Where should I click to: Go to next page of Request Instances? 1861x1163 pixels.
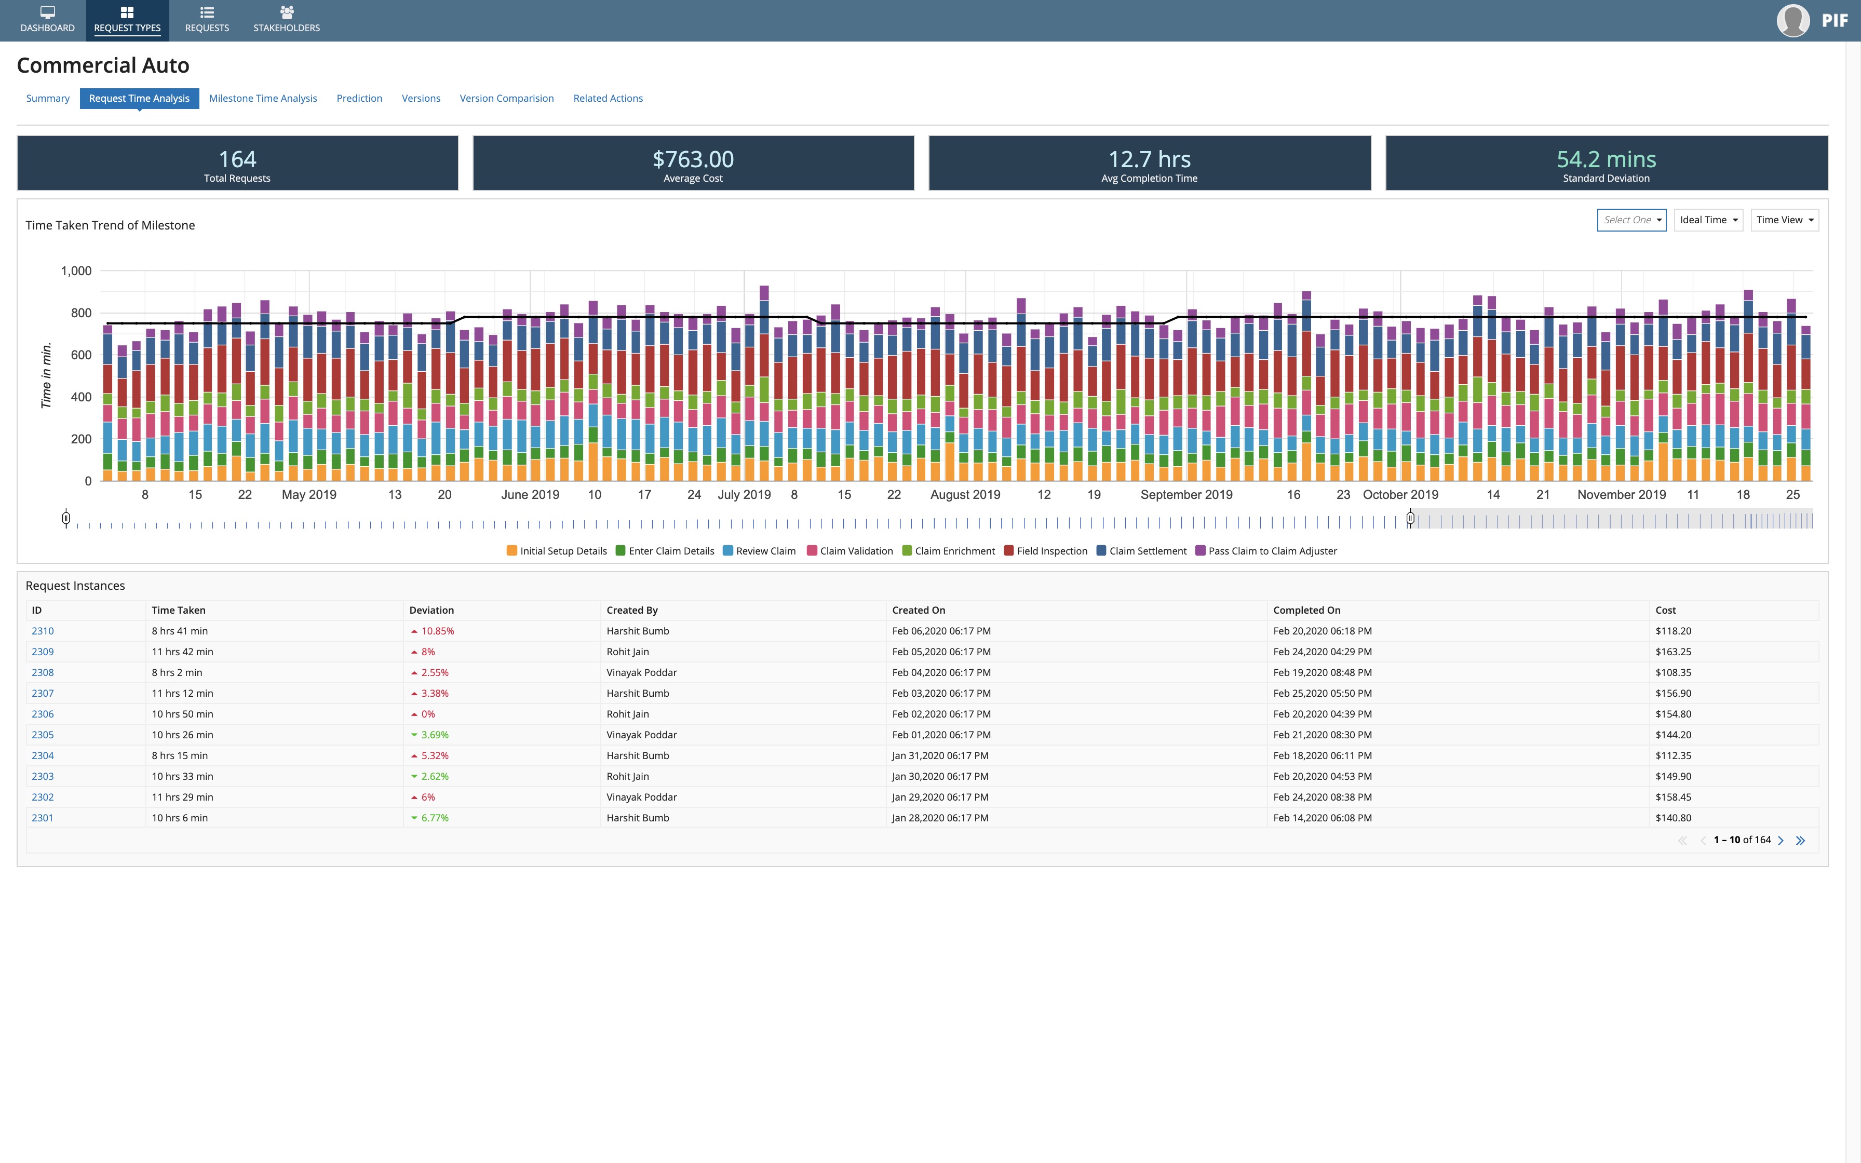[x=1781, y=840]
